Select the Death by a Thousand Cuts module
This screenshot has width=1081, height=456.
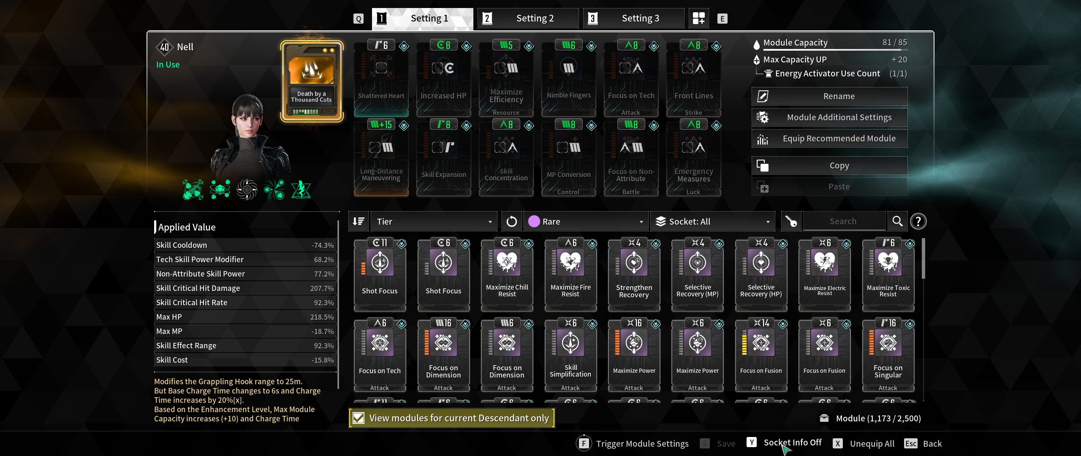312,81
